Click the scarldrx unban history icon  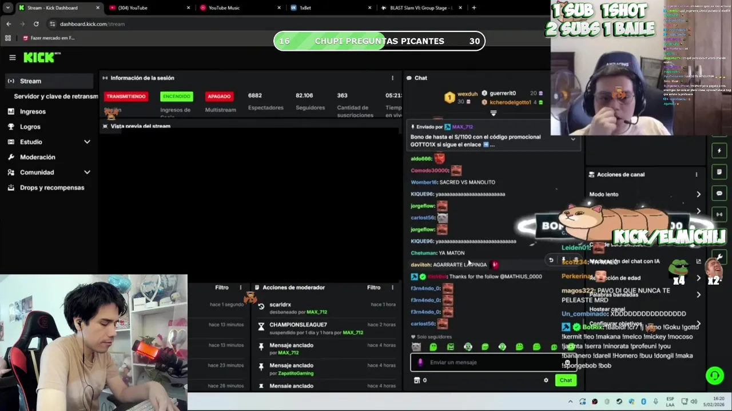(x=261, y=307)
